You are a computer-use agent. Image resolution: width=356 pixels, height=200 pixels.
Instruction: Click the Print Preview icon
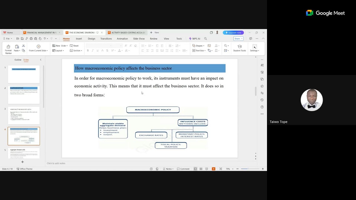tap(36, 39)
